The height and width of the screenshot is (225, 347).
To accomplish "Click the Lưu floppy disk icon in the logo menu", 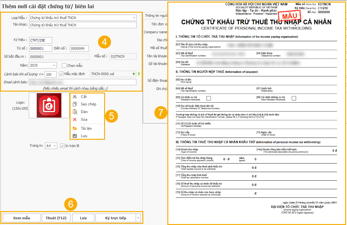I will [x=75, y=136].
